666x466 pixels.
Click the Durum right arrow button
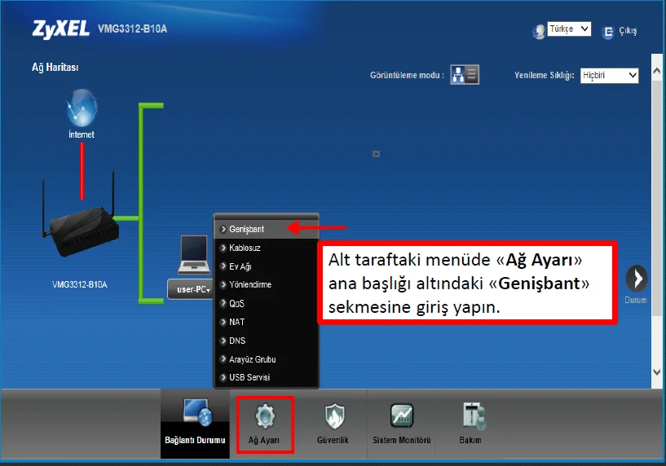pyautogui.click(x=637, y=279)
